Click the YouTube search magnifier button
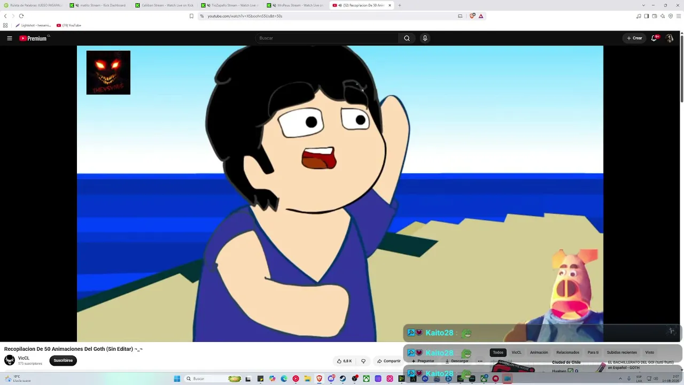Screen dimensions: 684x385 click(407, 38)
